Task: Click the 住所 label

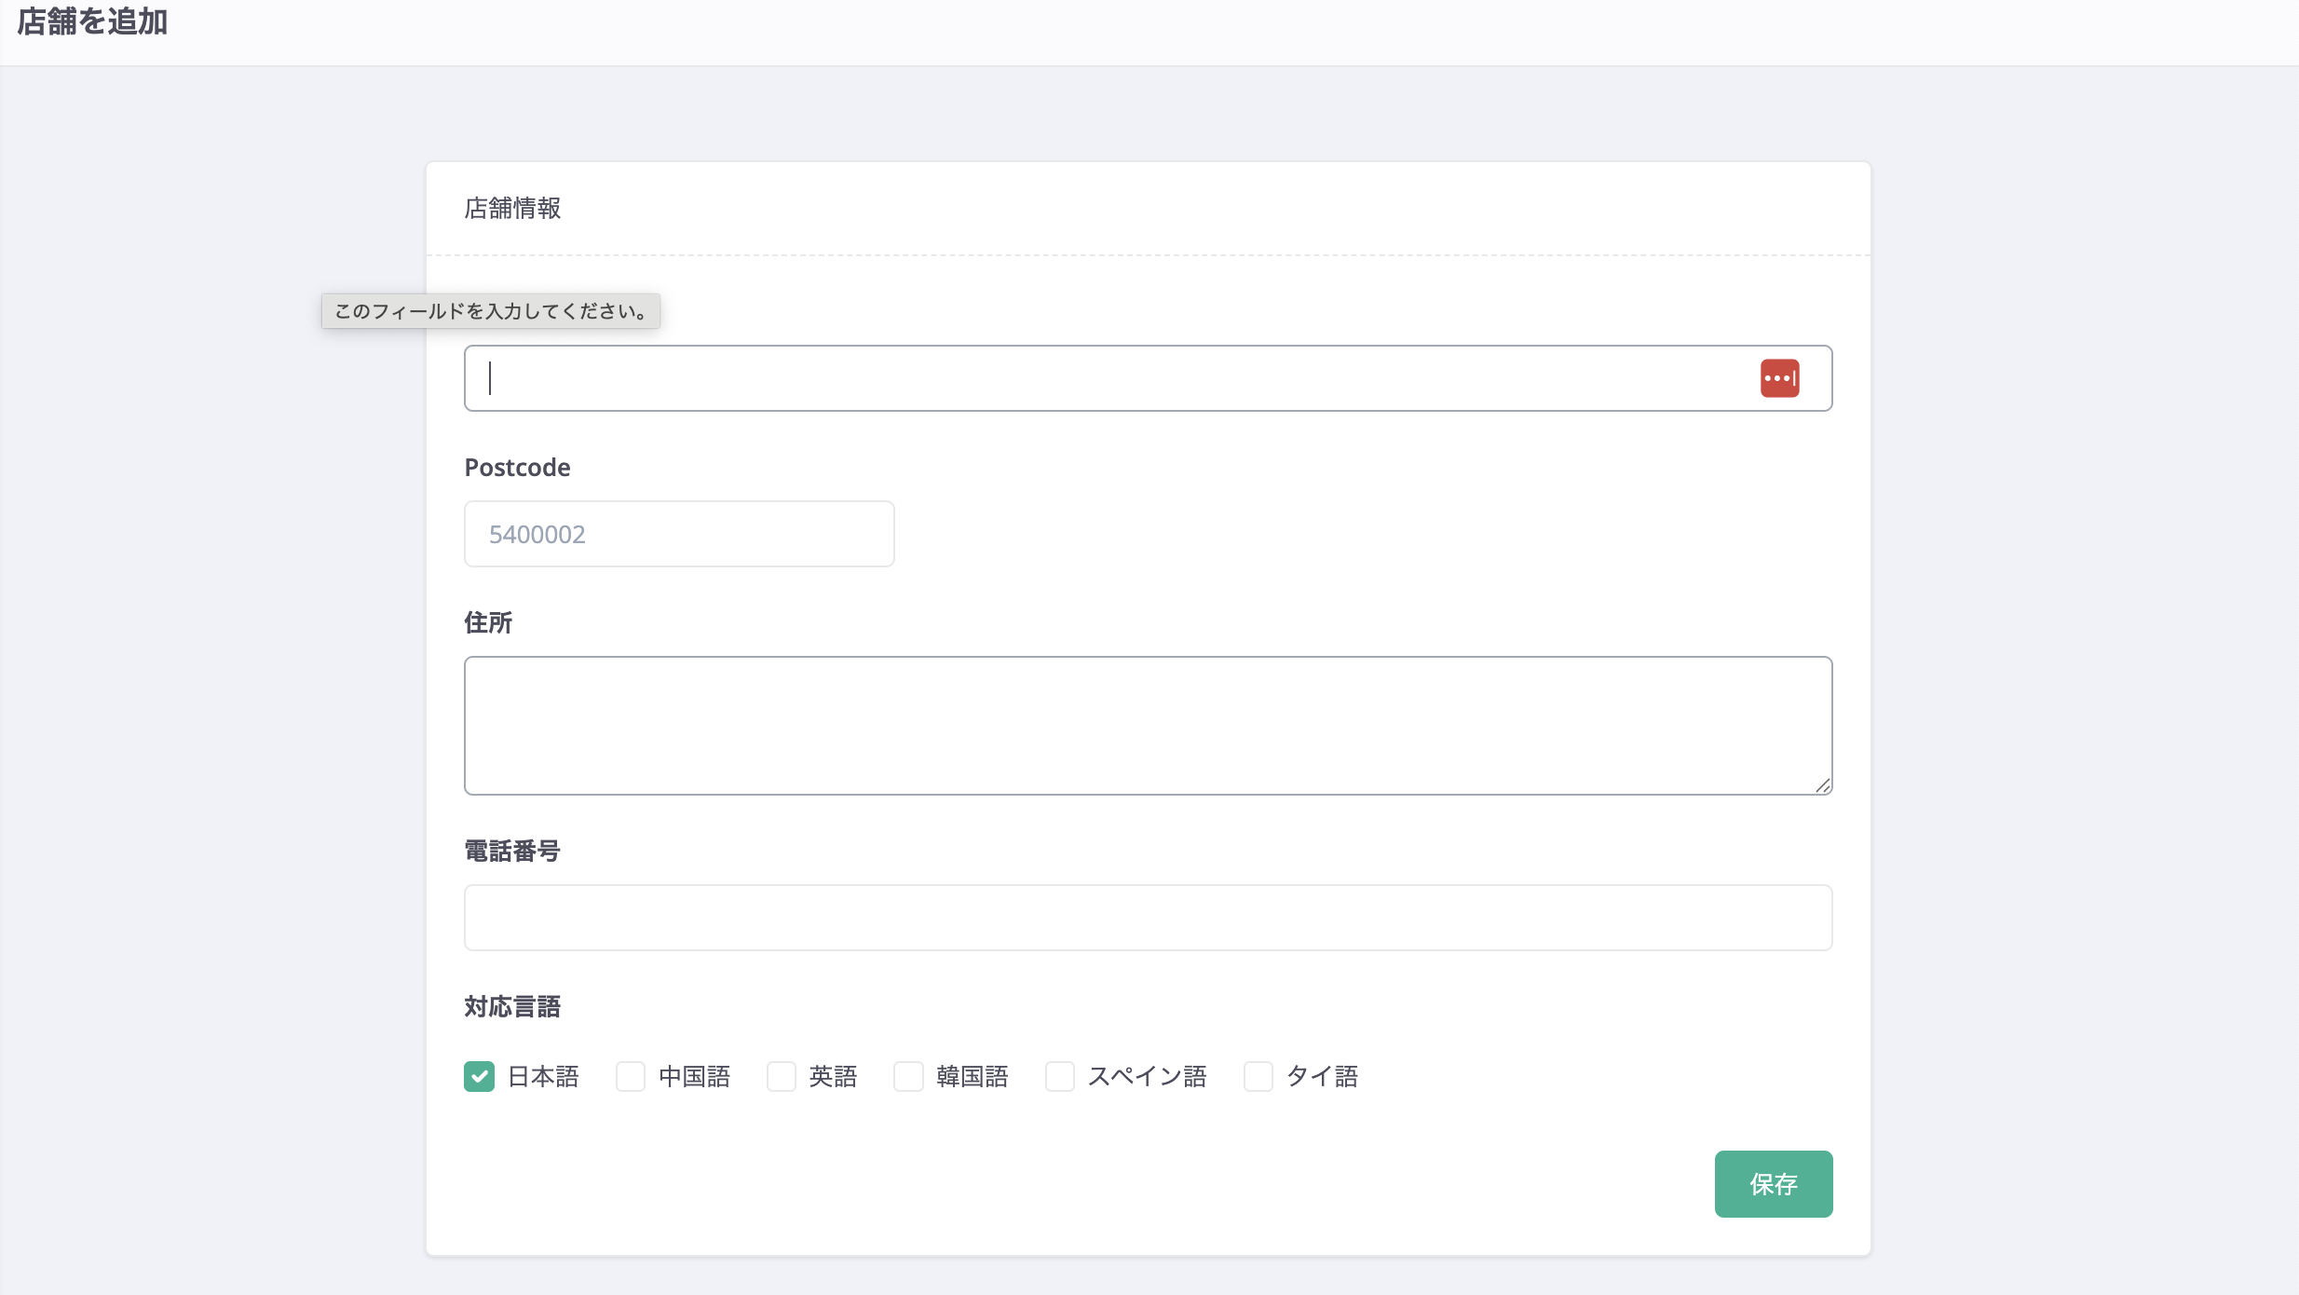Action: click(488, 622)
